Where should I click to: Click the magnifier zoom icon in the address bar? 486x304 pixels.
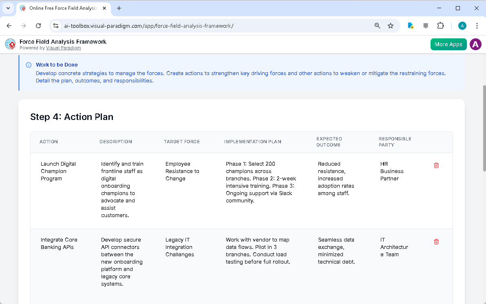[377, 25]
